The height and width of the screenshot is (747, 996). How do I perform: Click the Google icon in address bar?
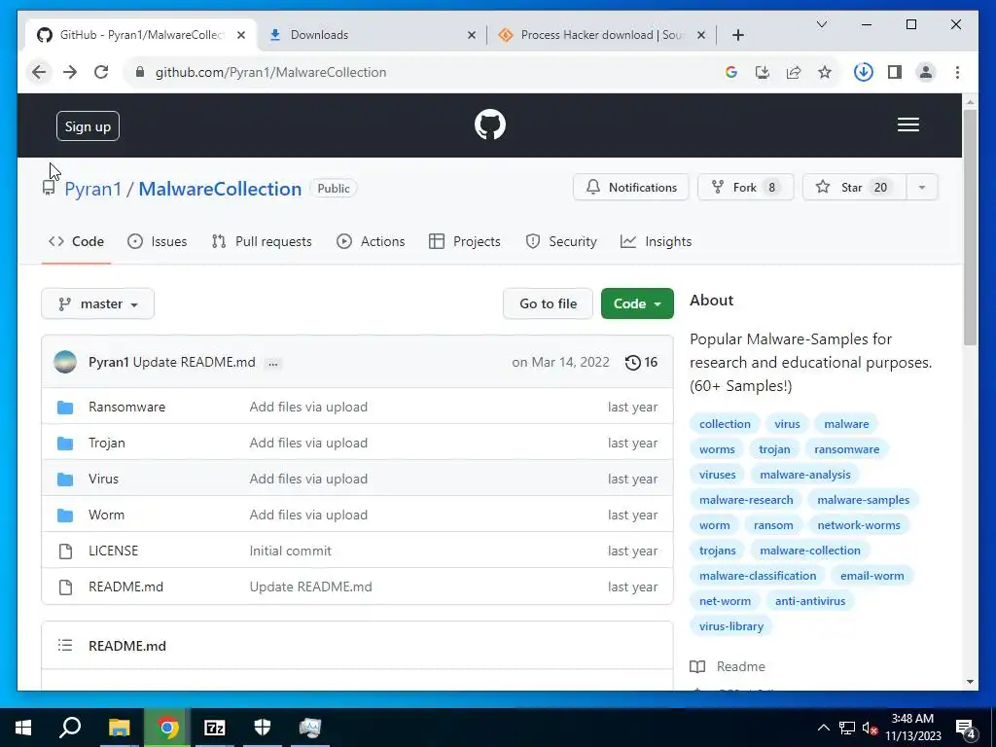[731, 72]
